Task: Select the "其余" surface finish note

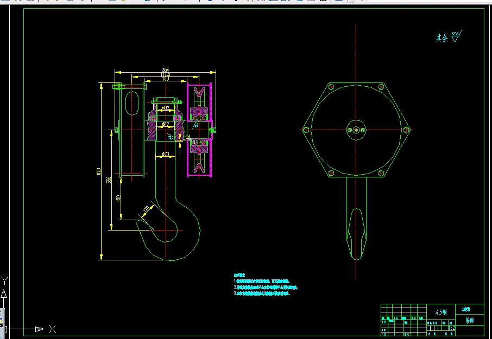Action: [442, 38]
